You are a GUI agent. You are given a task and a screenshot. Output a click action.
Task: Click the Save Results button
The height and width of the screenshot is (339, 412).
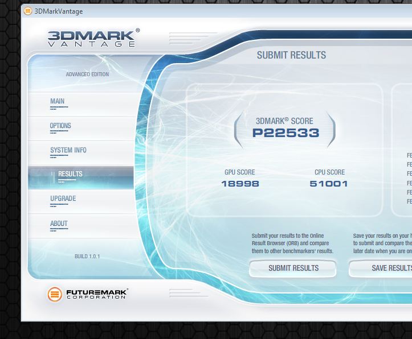(380, 268)
